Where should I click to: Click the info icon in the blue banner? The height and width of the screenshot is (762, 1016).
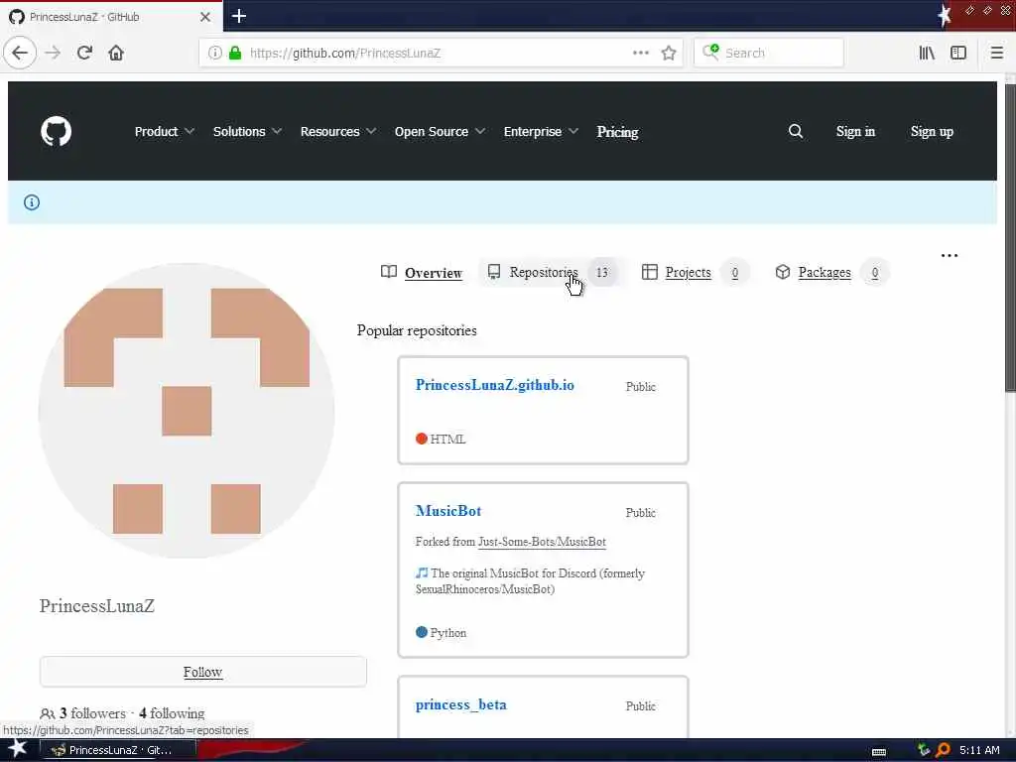pyautogui.click(x=32, y=202)
